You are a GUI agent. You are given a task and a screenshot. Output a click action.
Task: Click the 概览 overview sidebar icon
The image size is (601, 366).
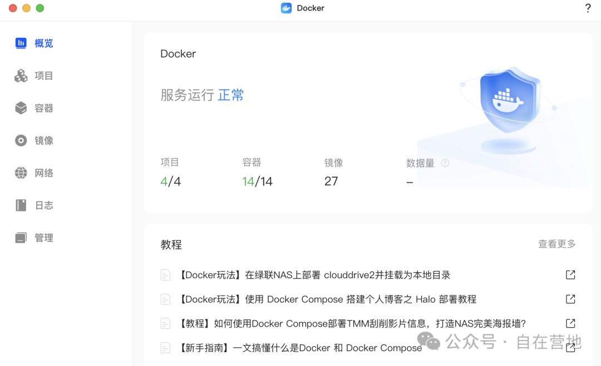[x=21, y=43]
